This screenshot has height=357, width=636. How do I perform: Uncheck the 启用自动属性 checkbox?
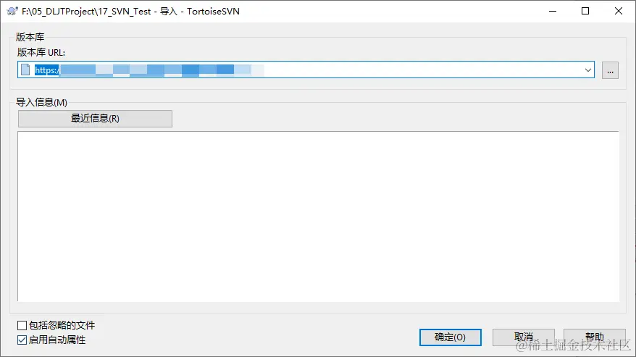[22, 340]
